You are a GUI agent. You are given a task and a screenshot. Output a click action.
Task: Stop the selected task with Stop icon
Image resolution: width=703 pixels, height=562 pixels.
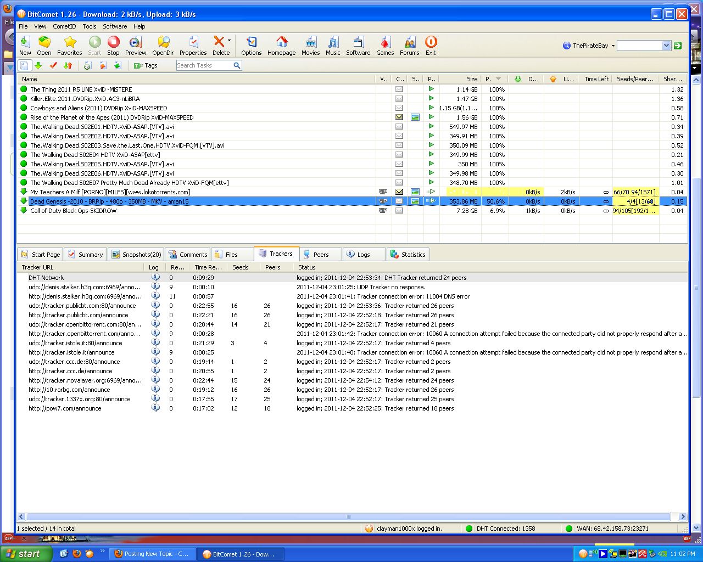113,42
